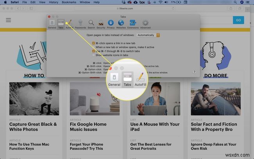
Task: Open Notification Center list icon
Action: (247, 2)
